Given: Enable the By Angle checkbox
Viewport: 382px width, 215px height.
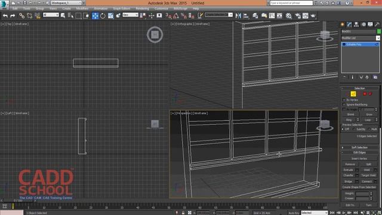Looking at the screenshot, I should (x=344, y=109).
